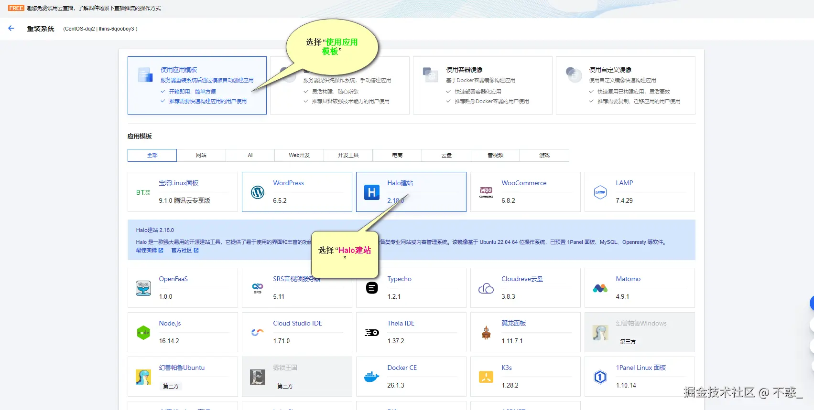Viewport: 814px width, 410px height.
Task: Click the Docker CE whale icon
Action: coord(372,377)
